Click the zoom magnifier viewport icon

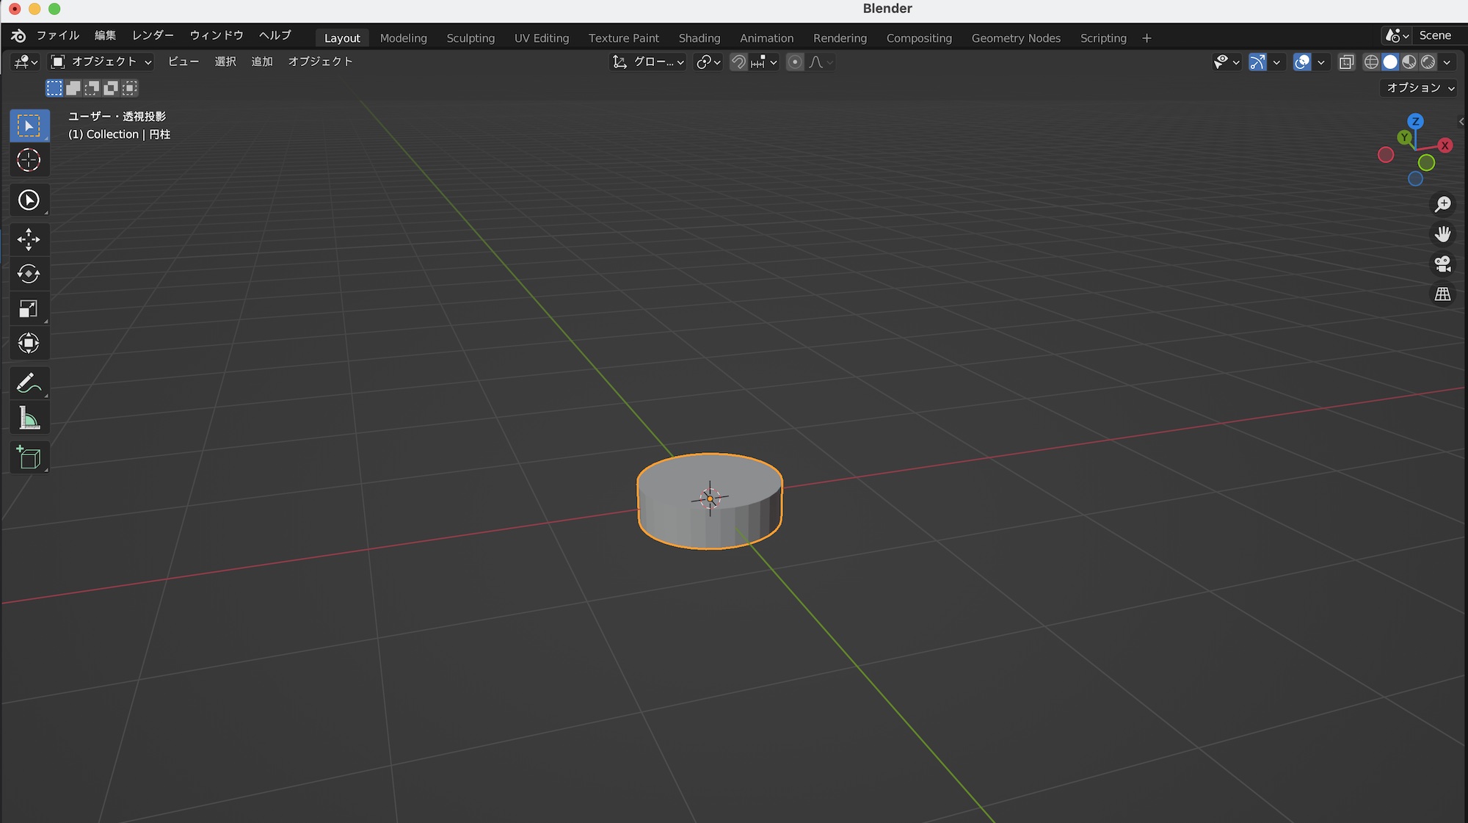click(x=1442, y=204)
